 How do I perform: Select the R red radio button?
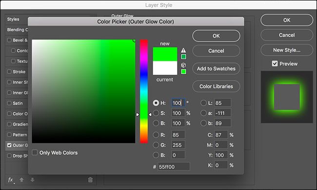pyautogui.click(x=156, y=135)
